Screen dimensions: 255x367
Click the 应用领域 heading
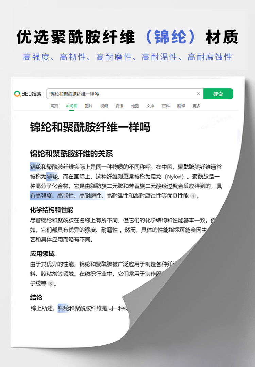[42, 254]
